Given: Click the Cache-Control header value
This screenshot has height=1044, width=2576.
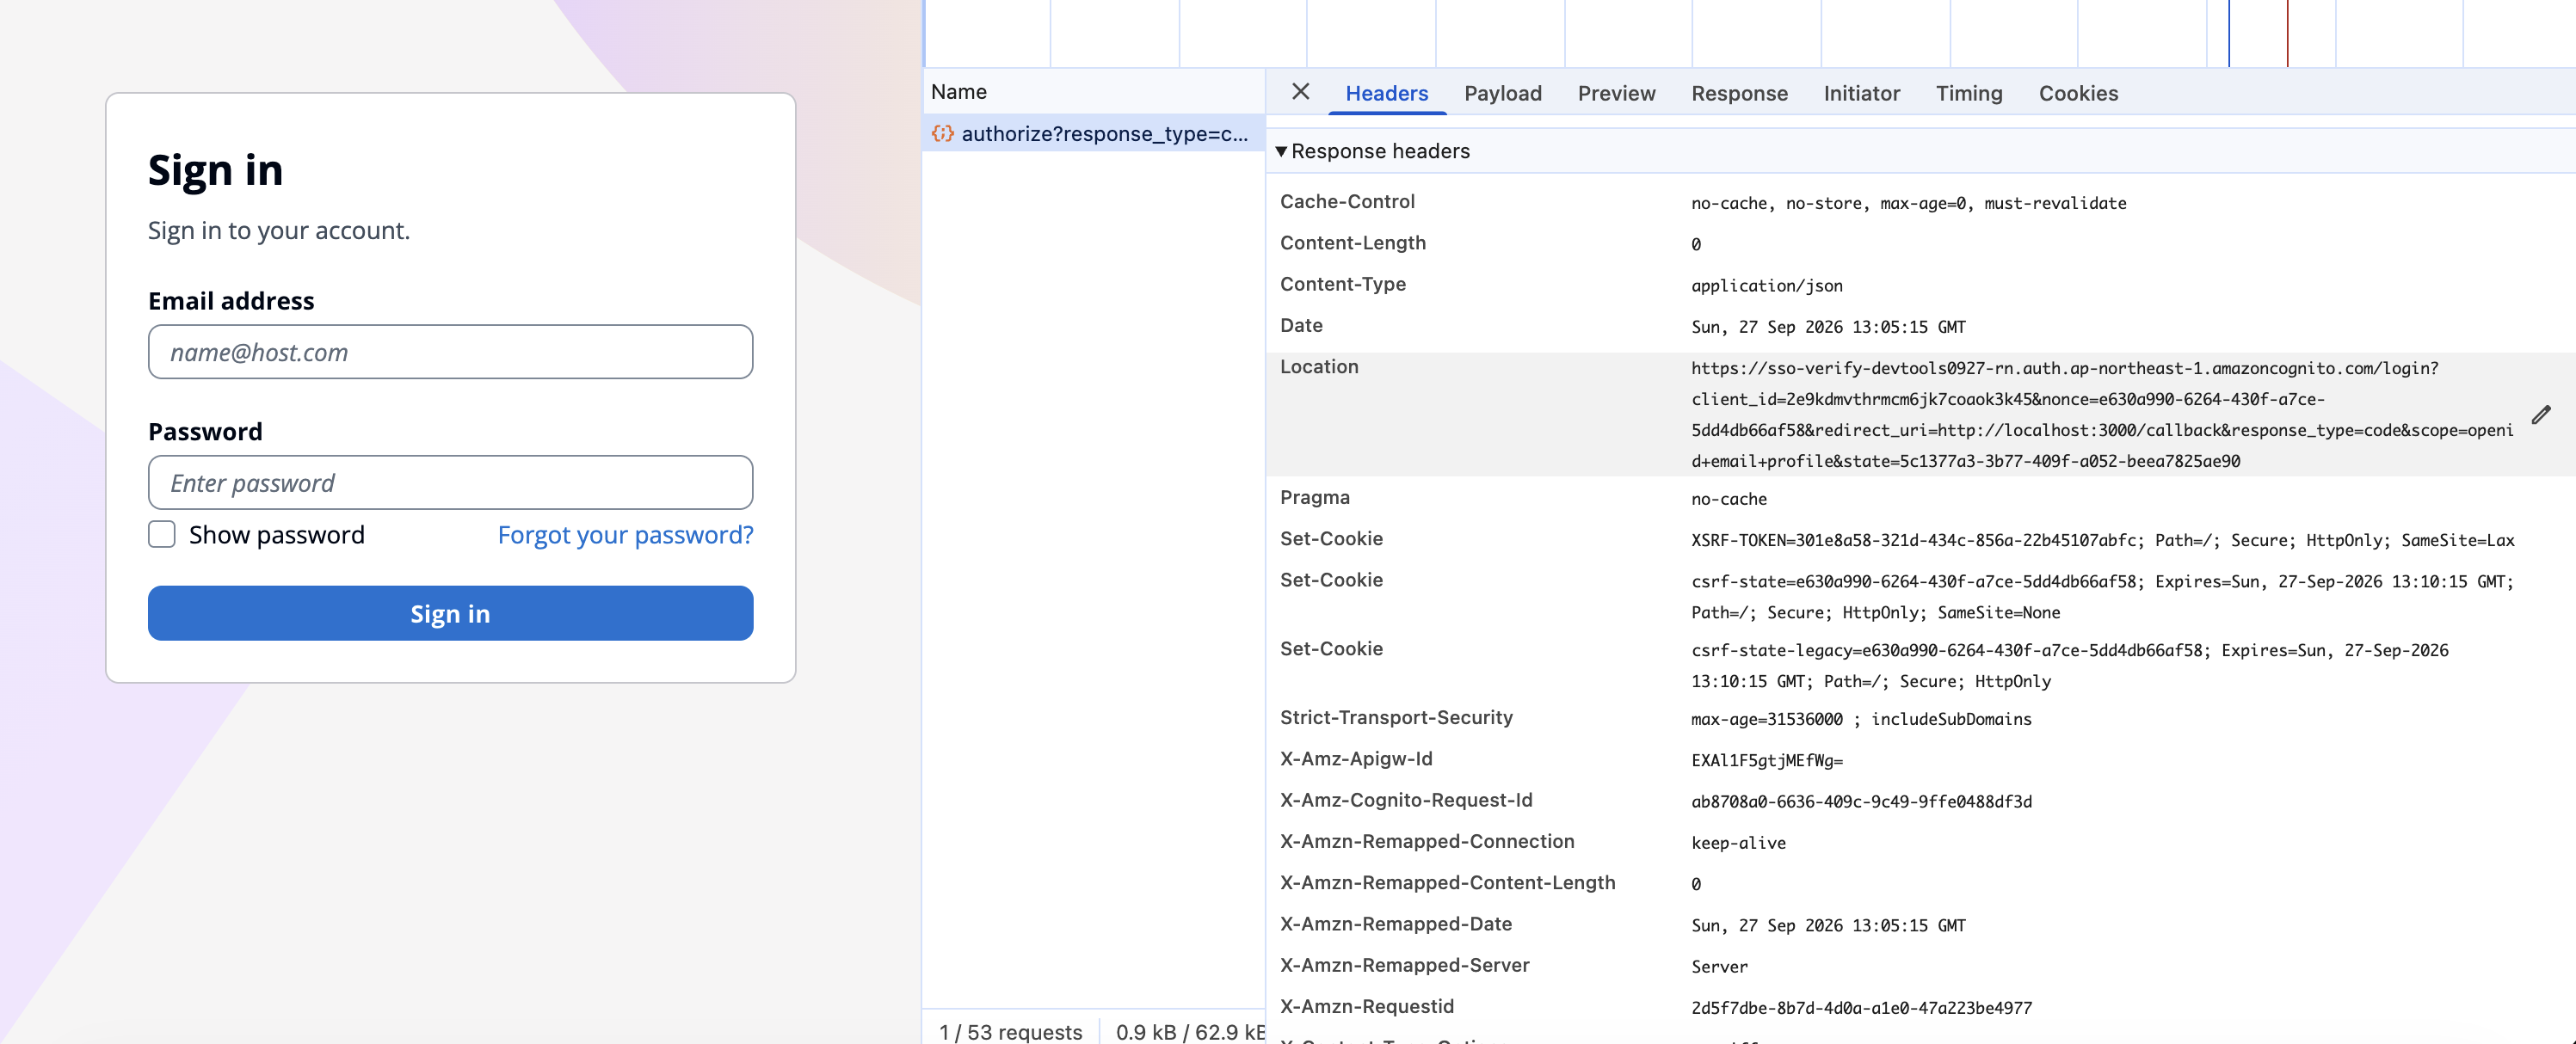Looking at the screenshot, I should click(1908, 203).
